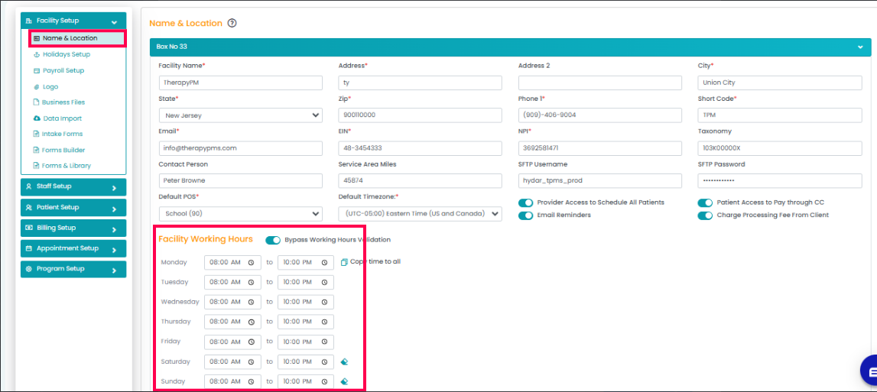Expand the Staff Setup section chevron
The width and height of the screenshot is (877, 392).
click(x=114, y=188)
